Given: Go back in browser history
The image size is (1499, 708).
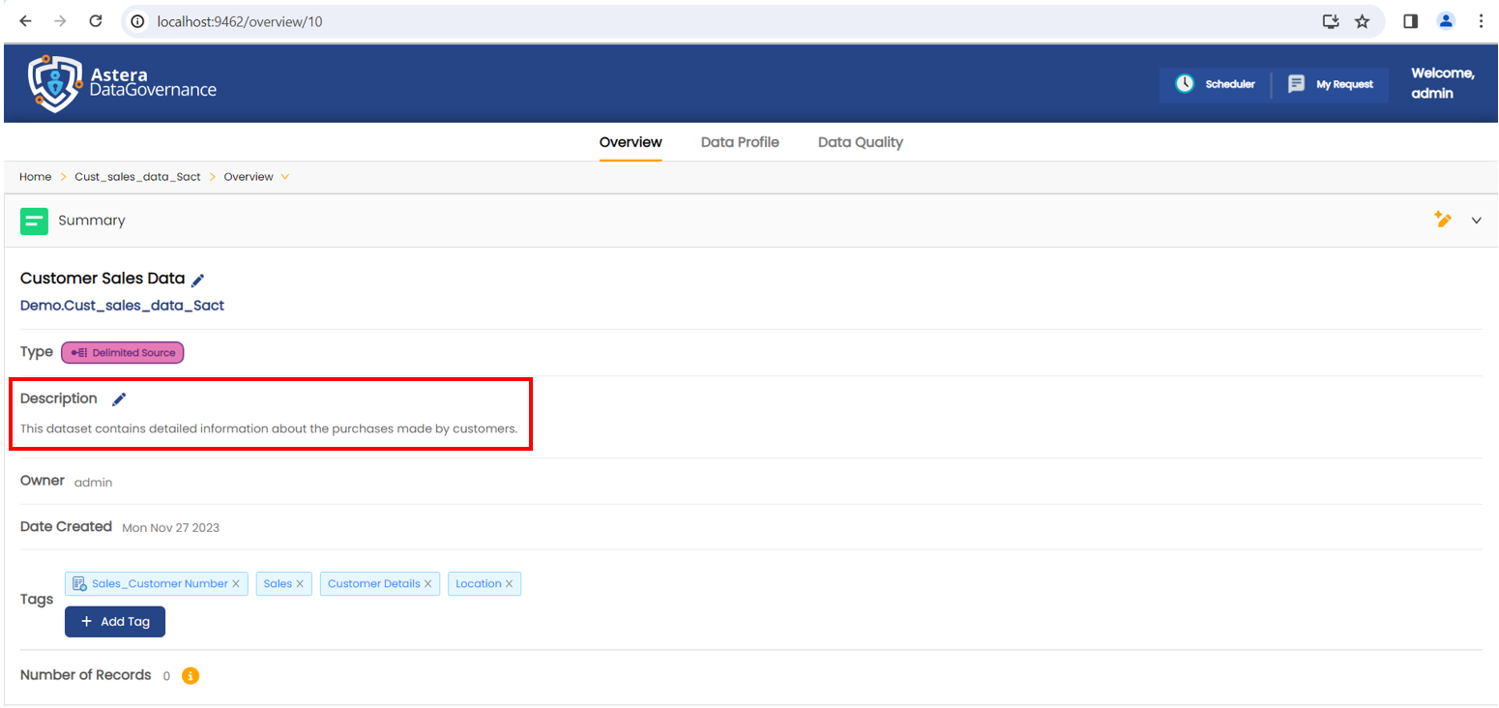Looking at the screenshot, I should click(x=25, y=21).
